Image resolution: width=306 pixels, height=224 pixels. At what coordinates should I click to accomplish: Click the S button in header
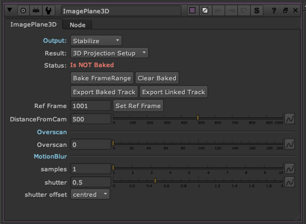coord(257,11)
